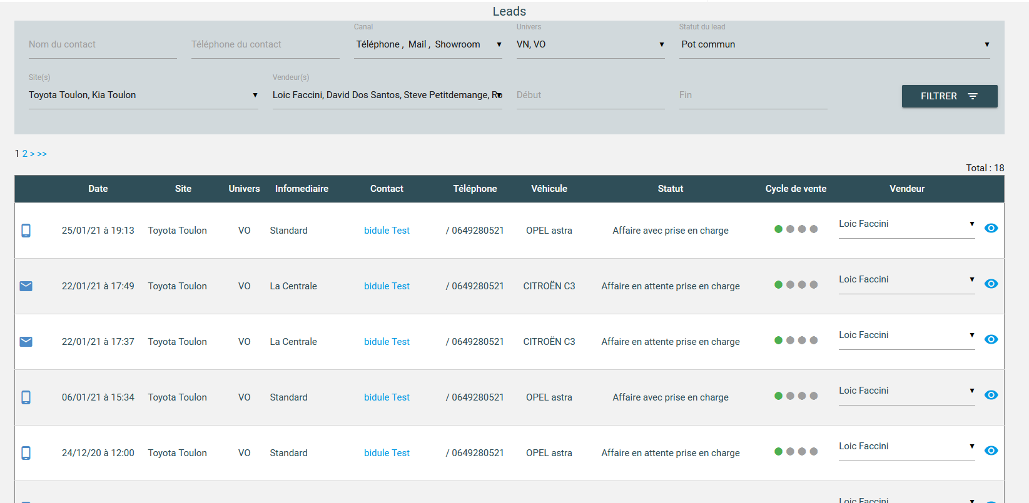The width and height of the screenshot is (1029, 503).
Task: Open eye icon for 06/01/21 15:34 lead
Action: (x=991, y=395)
